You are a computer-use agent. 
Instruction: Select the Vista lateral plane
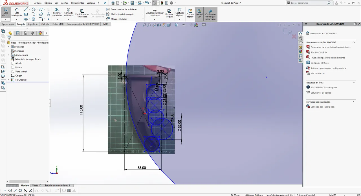click(x=19, y=71)
